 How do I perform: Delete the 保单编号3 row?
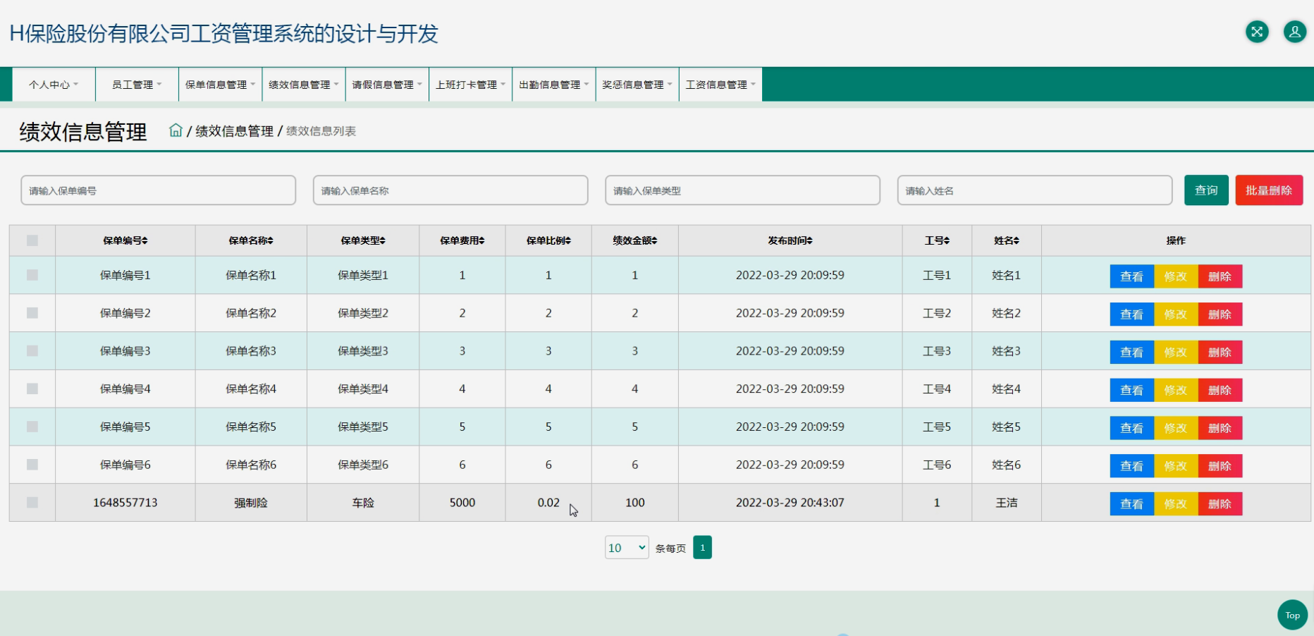coord(1220,353)
